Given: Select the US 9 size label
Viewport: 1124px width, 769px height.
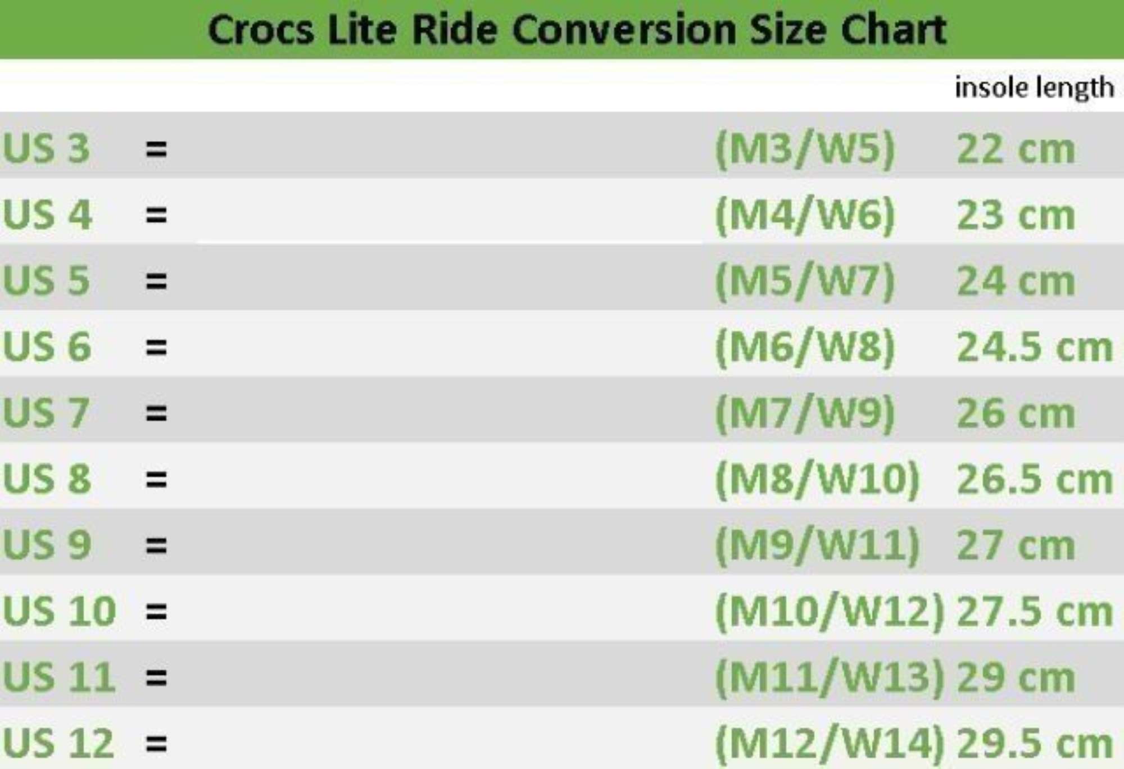Looking at the screenshot, I should point(47,545).
